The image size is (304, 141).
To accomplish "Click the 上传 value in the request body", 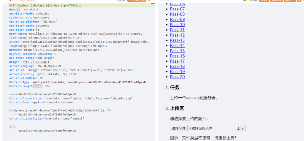I will click(12, 127).
